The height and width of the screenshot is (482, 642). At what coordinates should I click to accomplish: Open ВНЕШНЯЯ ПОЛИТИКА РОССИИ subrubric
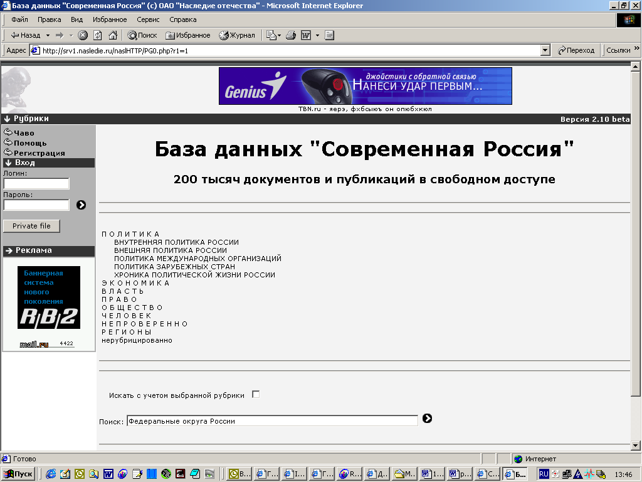171,250
